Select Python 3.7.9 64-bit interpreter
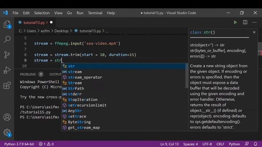This screenshot has width=262, height=147. 19,144
